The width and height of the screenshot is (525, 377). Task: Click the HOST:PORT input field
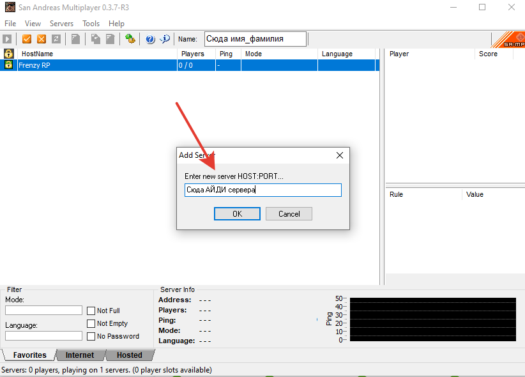click(x=263, y=190)
